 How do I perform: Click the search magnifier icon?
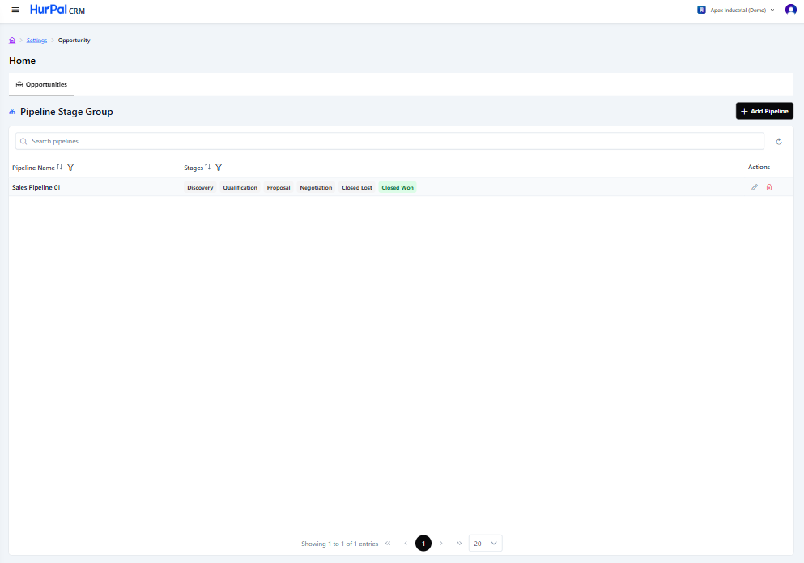point(23,141)
